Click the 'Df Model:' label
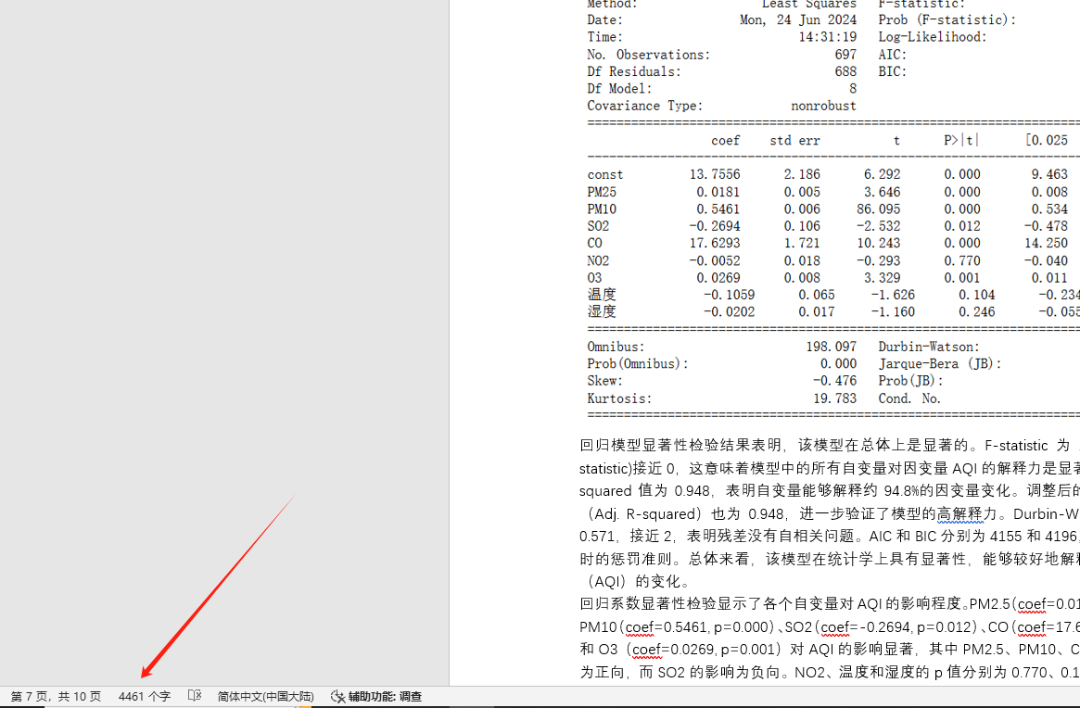The image size is (1080, 708). 619,89
